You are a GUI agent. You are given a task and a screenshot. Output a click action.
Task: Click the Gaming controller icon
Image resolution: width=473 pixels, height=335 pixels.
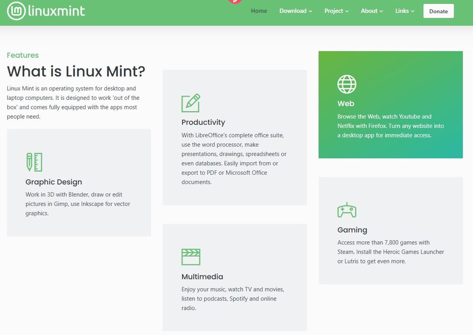pos(347,210)
